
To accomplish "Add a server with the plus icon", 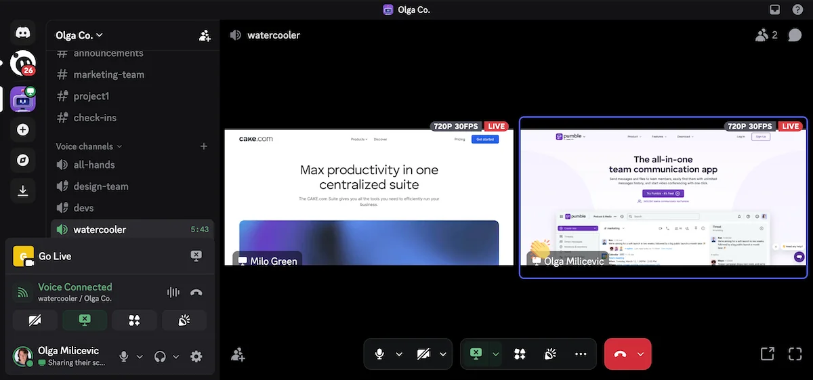I will [23, 129].
